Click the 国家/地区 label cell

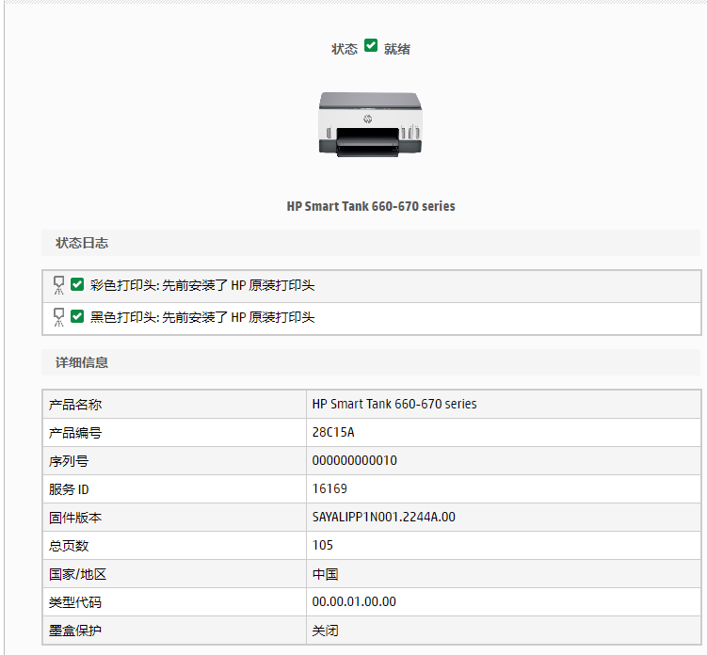point(174,574)
